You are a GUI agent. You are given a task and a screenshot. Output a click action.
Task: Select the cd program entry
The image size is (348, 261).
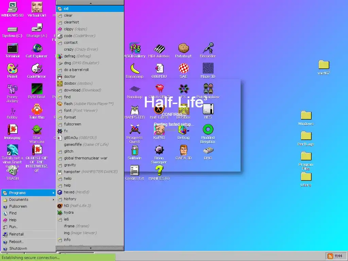(90, 8)
